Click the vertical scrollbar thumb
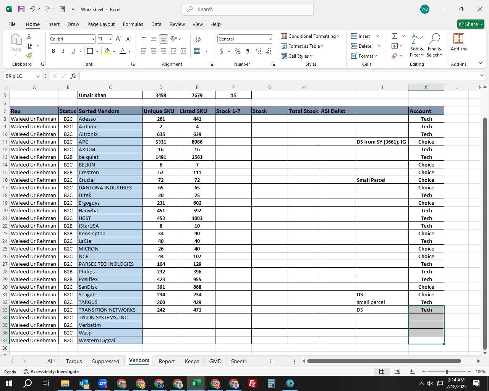This screenshot has height=391, width=489. [x=485, y=234]
